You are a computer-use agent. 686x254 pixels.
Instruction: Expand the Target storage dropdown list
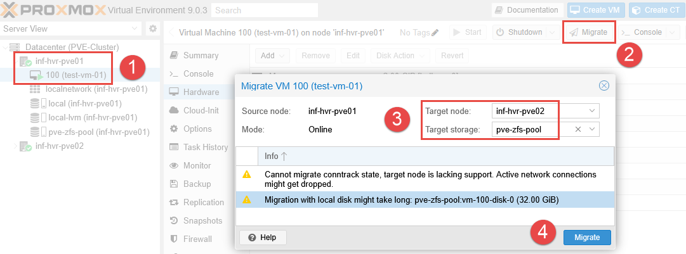(592, 129)
